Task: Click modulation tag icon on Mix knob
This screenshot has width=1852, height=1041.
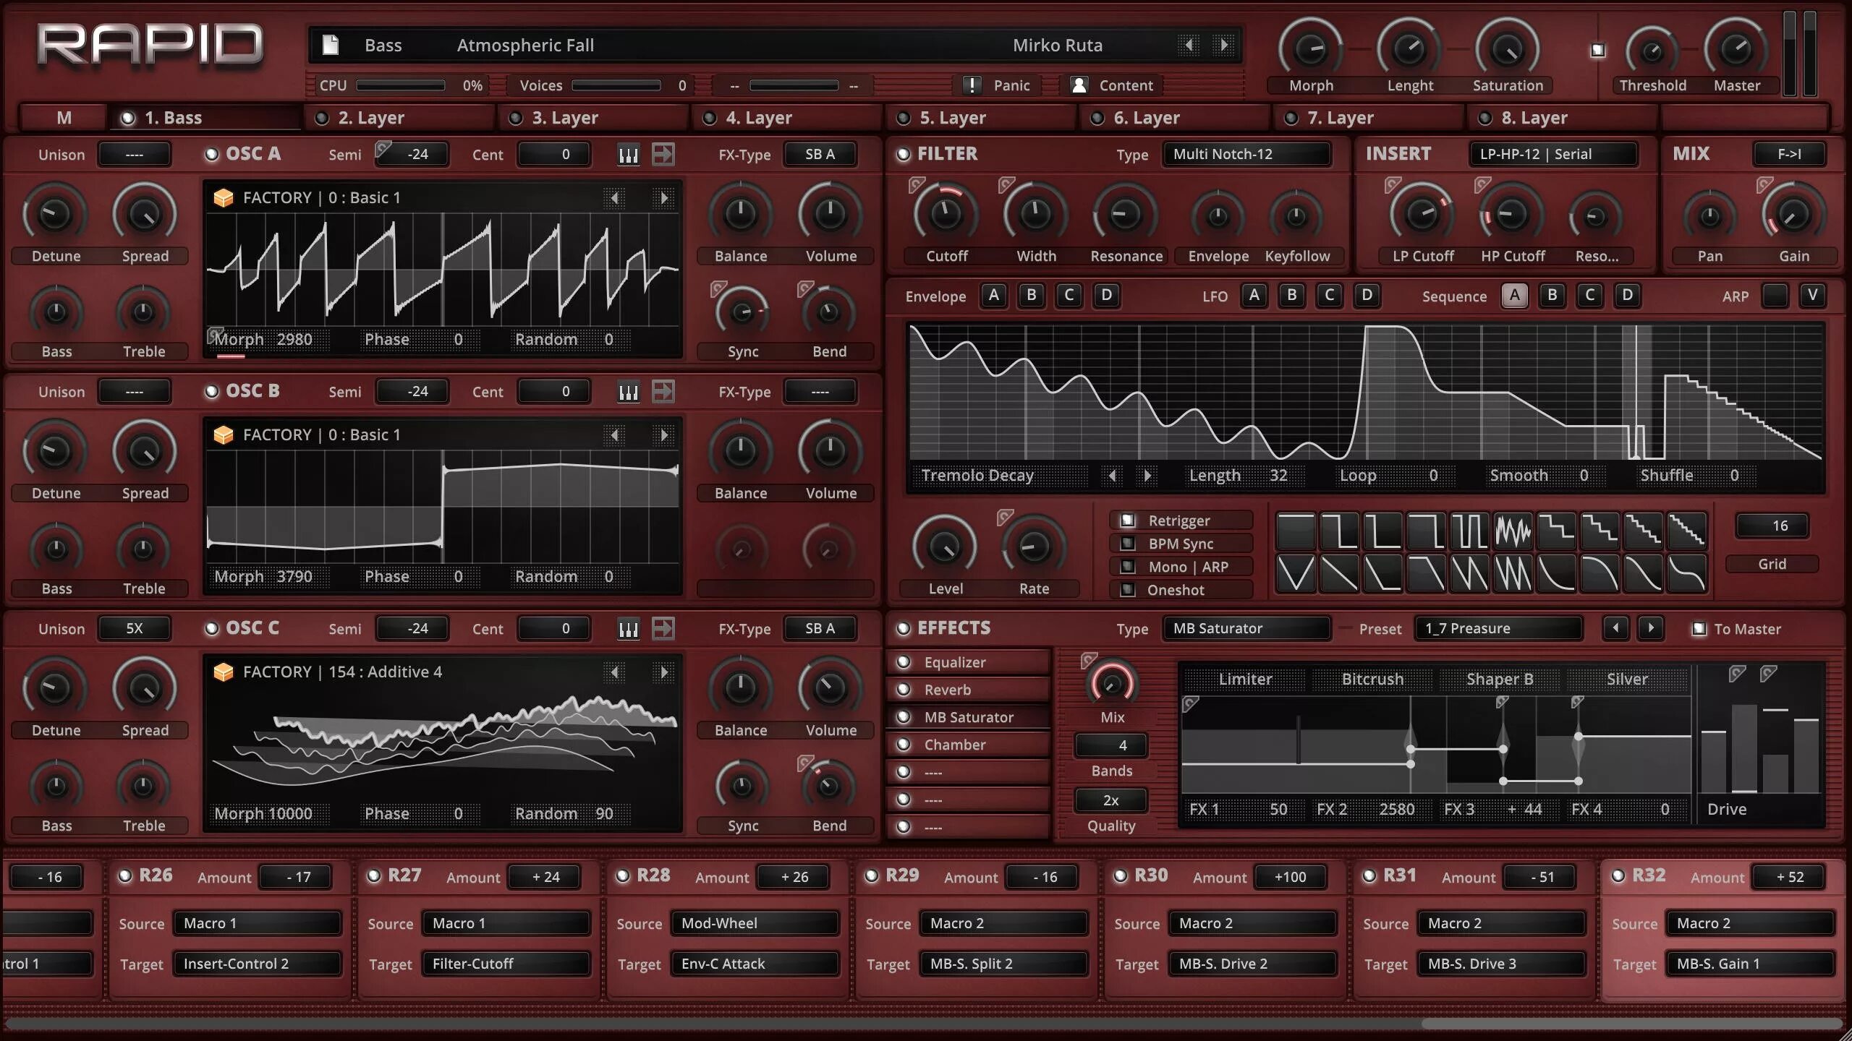Action: click(1089, 660)
